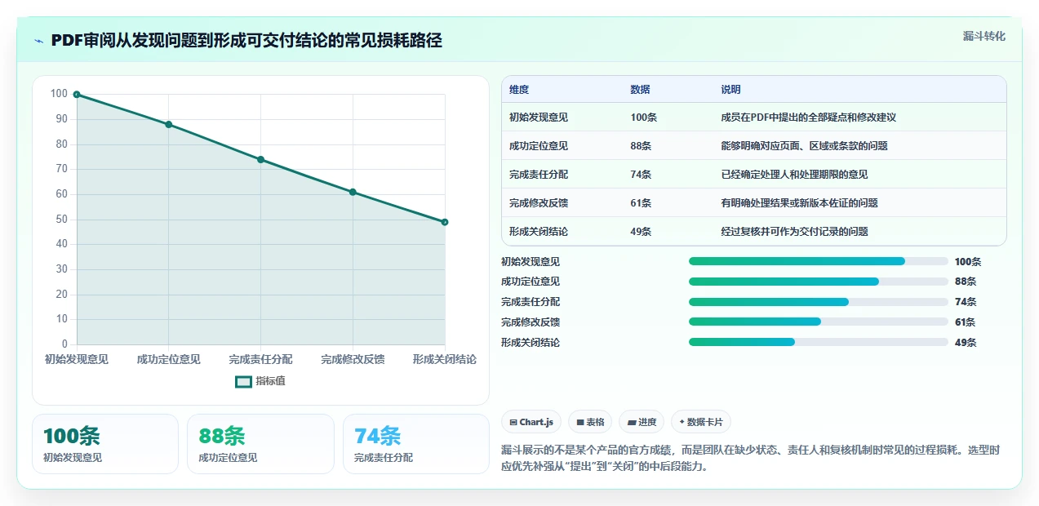
Task: Click the 100条 value beside progress bar
Action: pos(968,262)
